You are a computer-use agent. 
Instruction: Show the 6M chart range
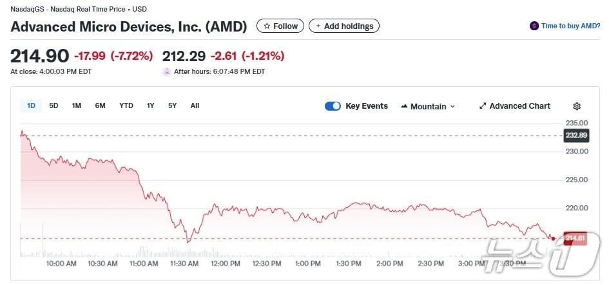coord(100,106)
